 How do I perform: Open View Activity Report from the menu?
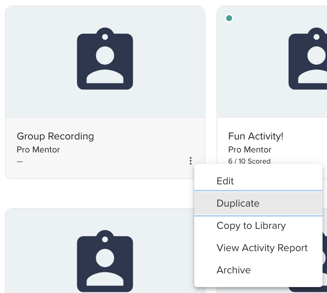pyautogui.click(x=258, y=248)
